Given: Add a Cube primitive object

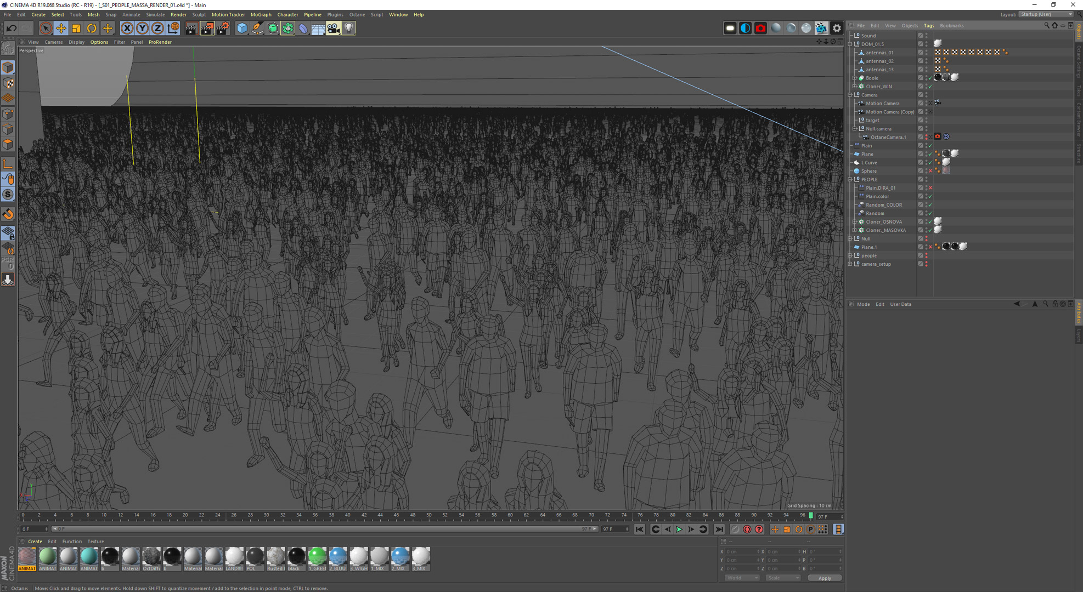Looking at the screenshot, I should (242, 28).
